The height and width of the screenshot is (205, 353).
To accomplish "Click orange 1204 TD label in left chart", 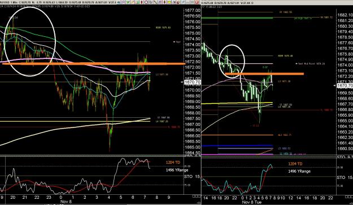I will (173, 163).
